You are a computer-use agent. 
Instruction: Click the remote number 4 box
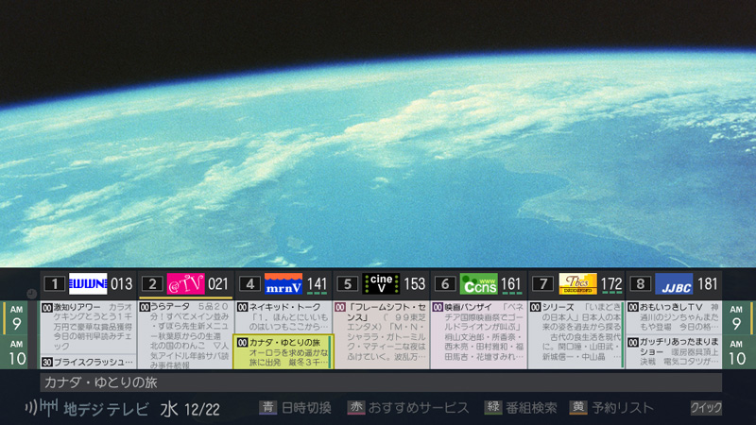(x=249, y=284)
